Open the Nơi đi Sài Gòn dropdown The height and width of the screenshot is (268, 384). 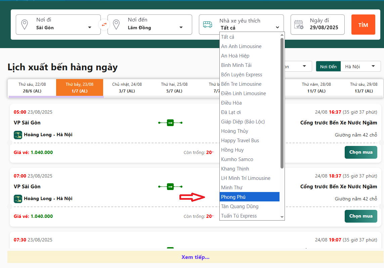(58, 25)
